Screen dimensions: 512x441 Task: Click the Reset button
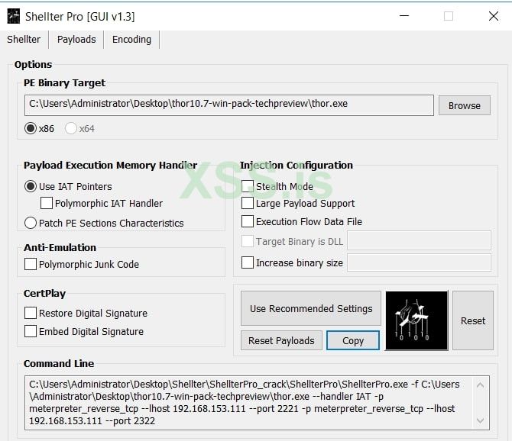[473, 320]
